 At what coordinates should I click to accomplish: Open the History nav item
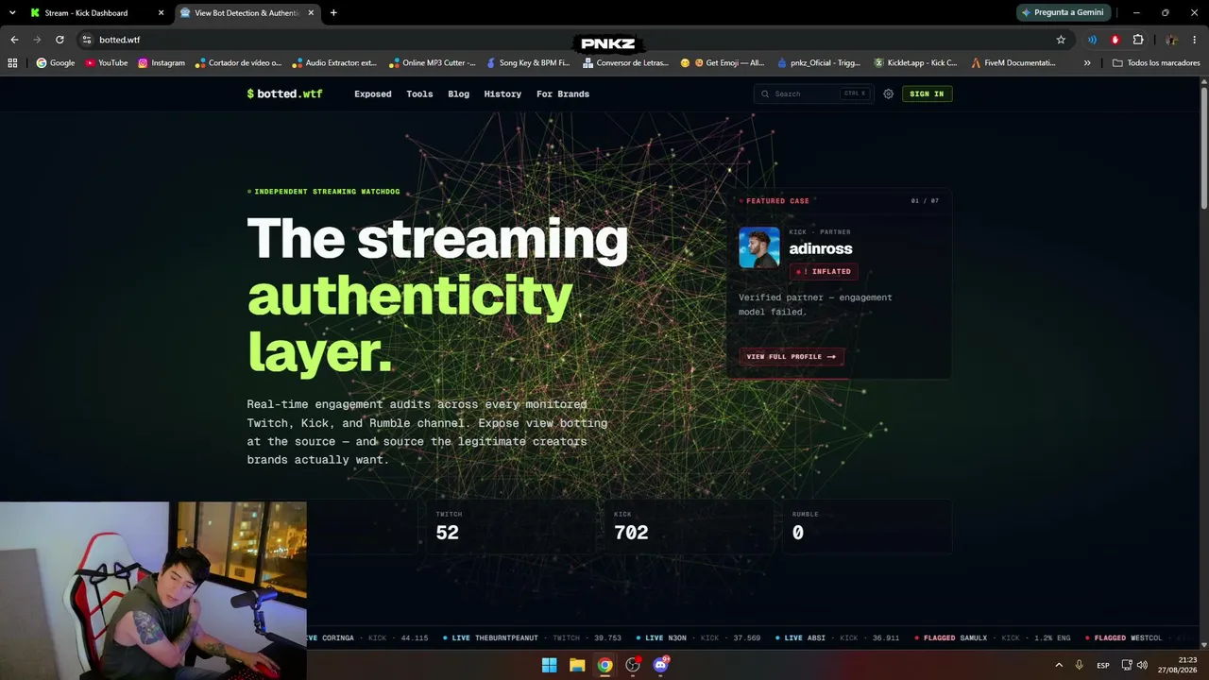coord(502,93)
